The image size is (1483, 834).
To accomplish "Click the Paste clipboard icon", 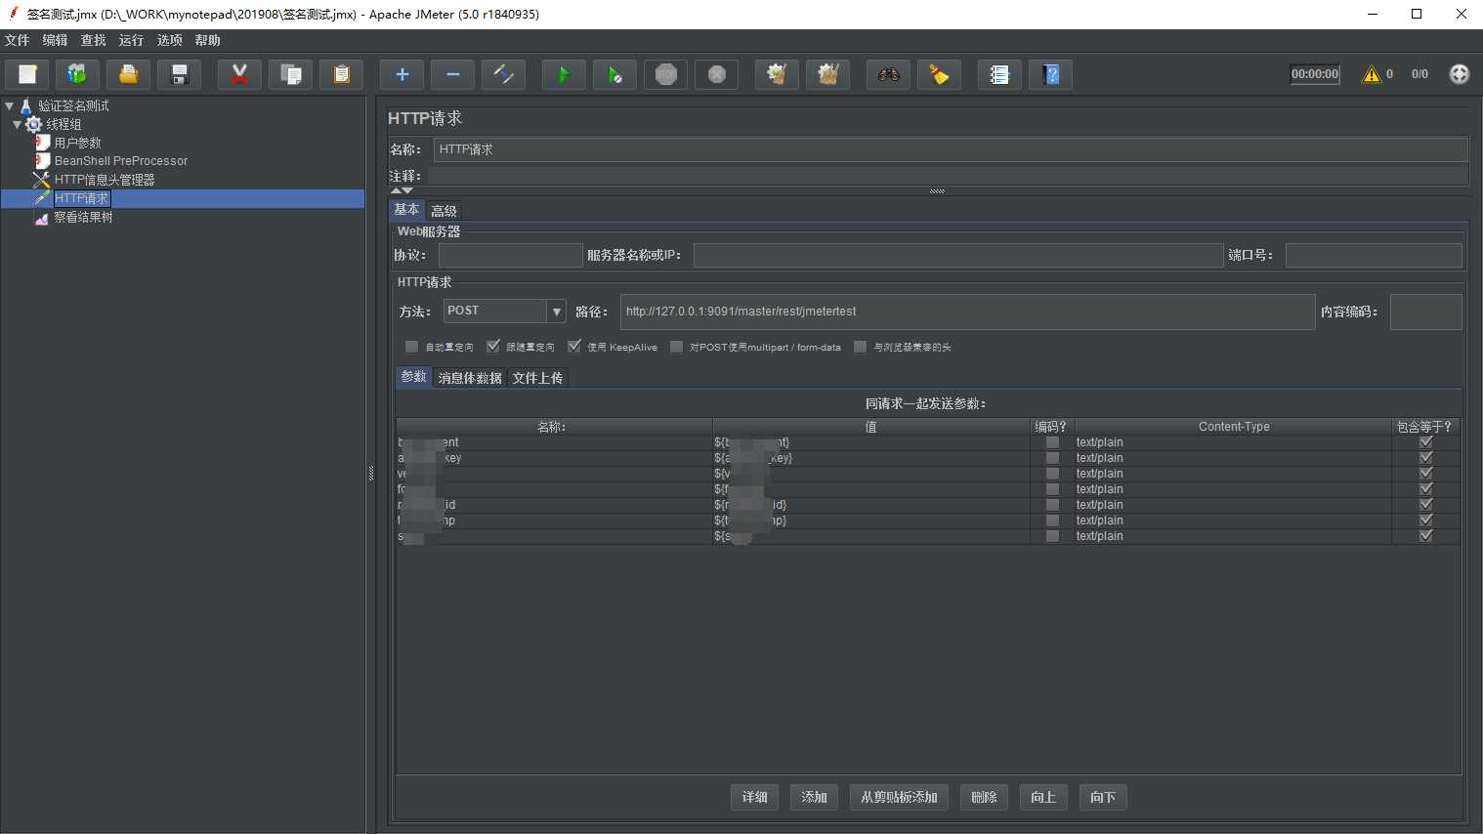I will tap(341, 74).
